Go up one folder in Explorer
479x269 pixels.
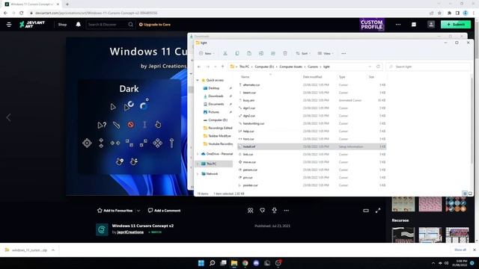pyautogui.click(x=223, y=67)
